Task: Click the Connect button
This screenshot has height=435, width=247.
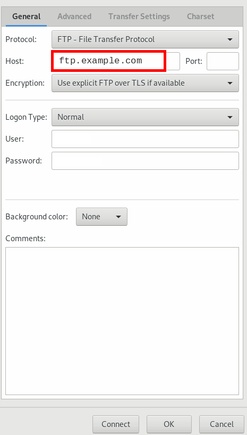Action: click(x=116, y=424)
